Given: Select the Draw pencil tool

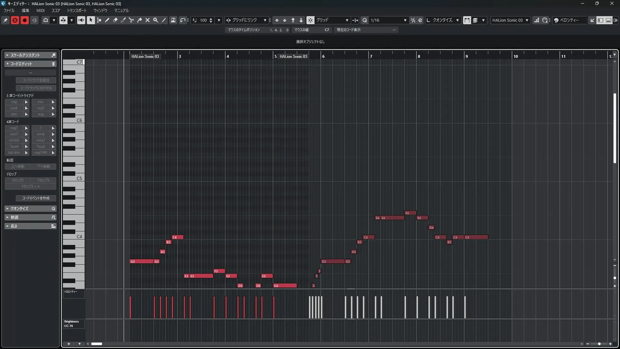Looking at the screenshot, I should 107,20.
